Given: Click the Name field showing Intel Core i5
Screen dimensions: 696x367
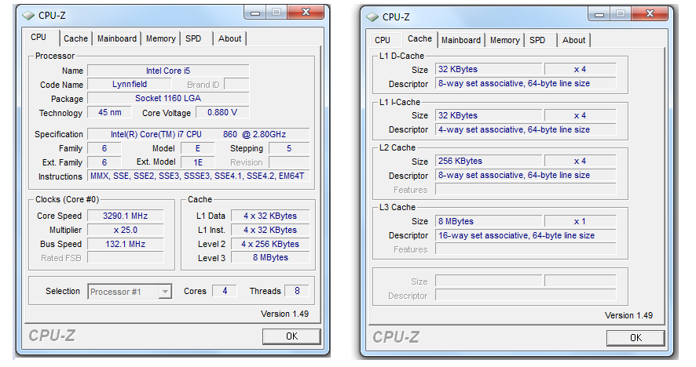Looking at the screenshot, I should click(168, 71).
